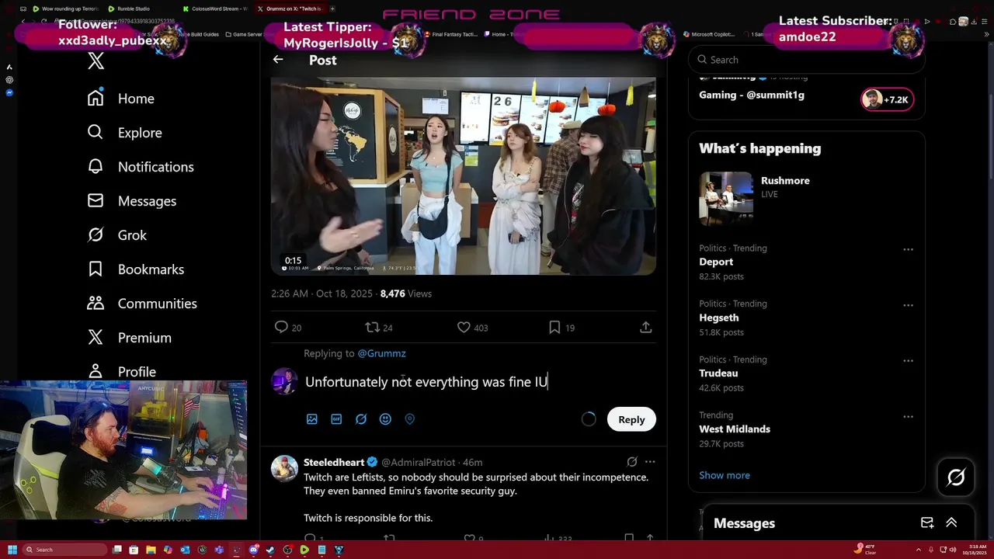Open Outlook from the taskbar
The image size is (994, 559).
point(185,550)
